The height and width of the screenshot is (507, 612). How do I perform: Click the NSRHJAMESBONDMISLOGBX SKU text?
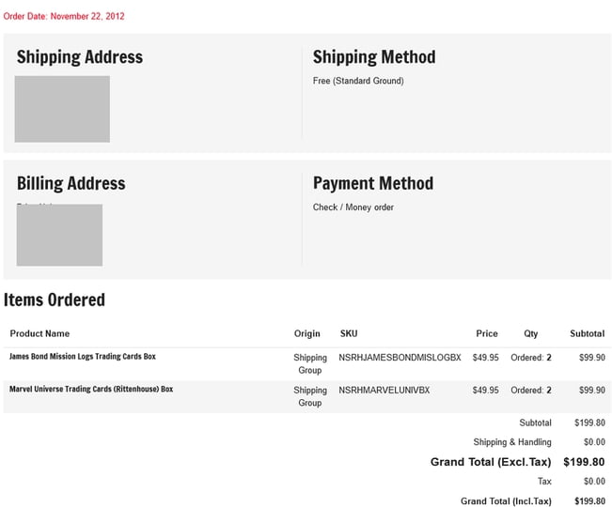tap(400, 358)
